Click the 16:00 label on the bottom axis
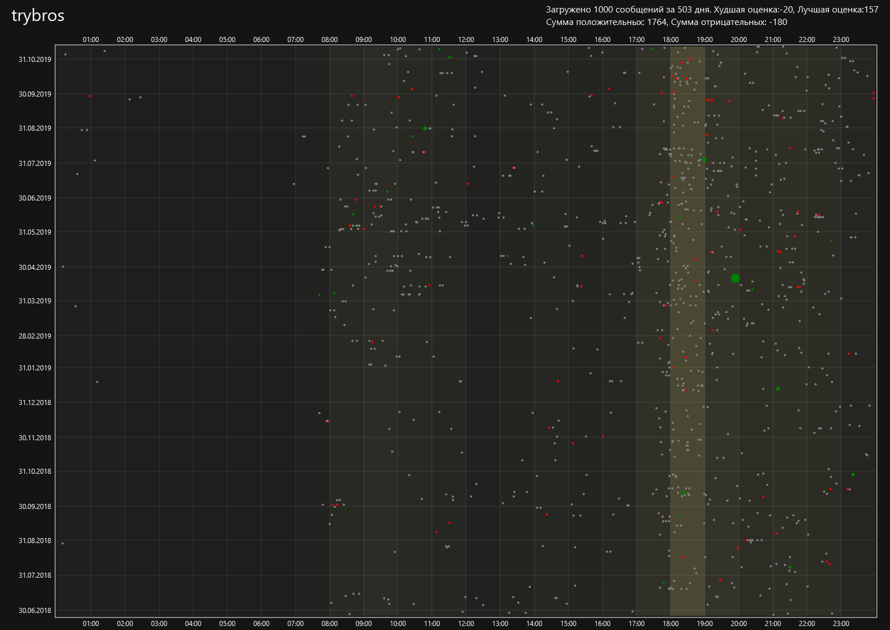This screenshot has height=630, width=890. (602, 623)
